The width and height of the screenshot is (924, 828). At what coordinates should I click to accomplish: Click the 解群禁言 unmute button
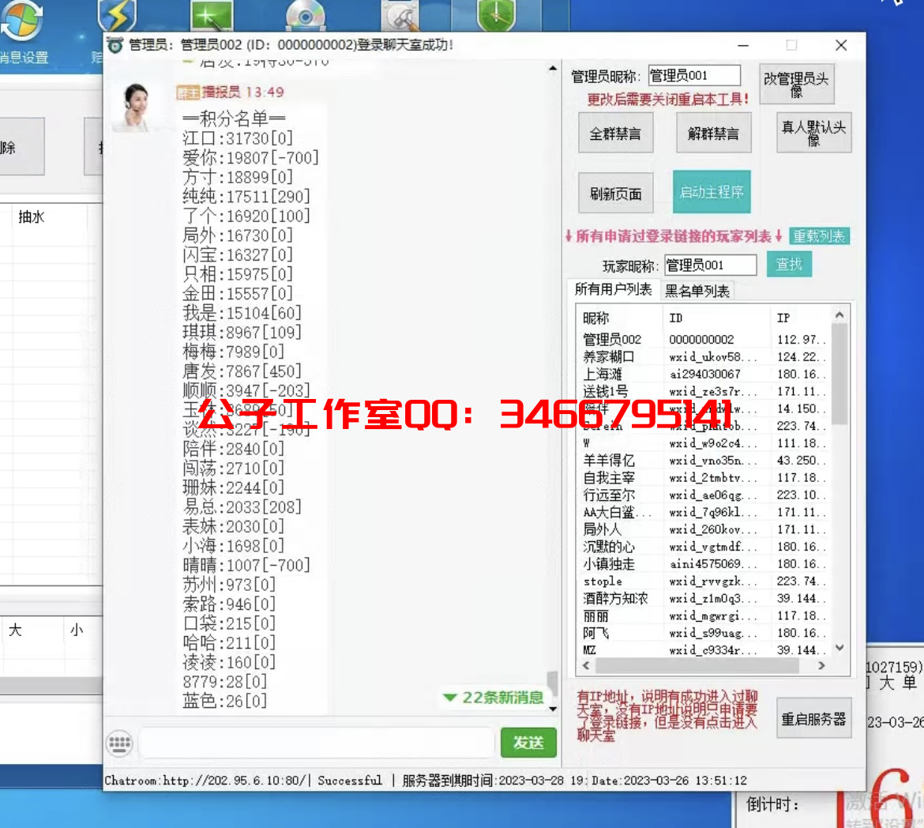(713, 134)
